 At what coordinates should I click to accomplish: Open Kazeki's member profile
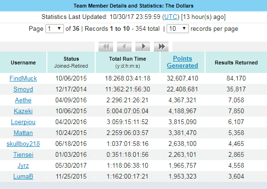(x=23, y=111)
